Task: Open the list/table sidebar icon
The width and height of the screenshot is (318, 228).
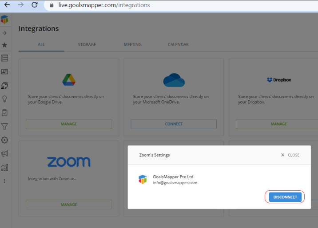Action: [4, 58]
